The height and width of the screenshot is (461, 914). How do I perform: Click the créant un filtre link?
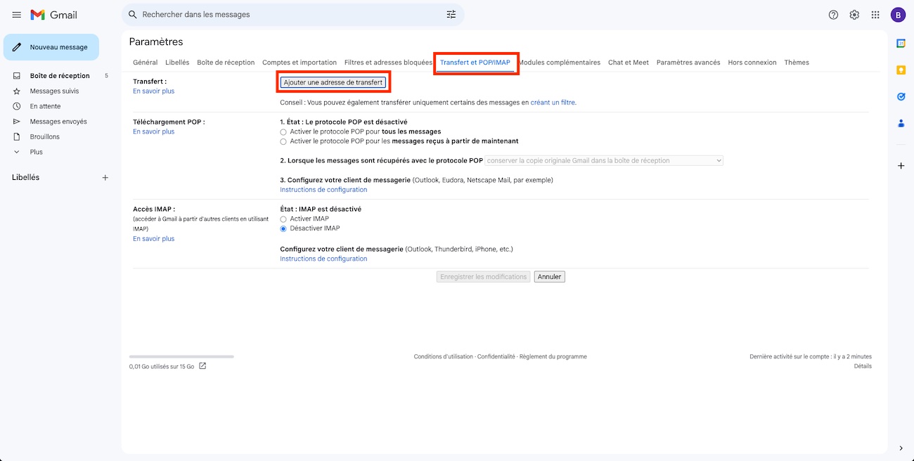[553, 103]
